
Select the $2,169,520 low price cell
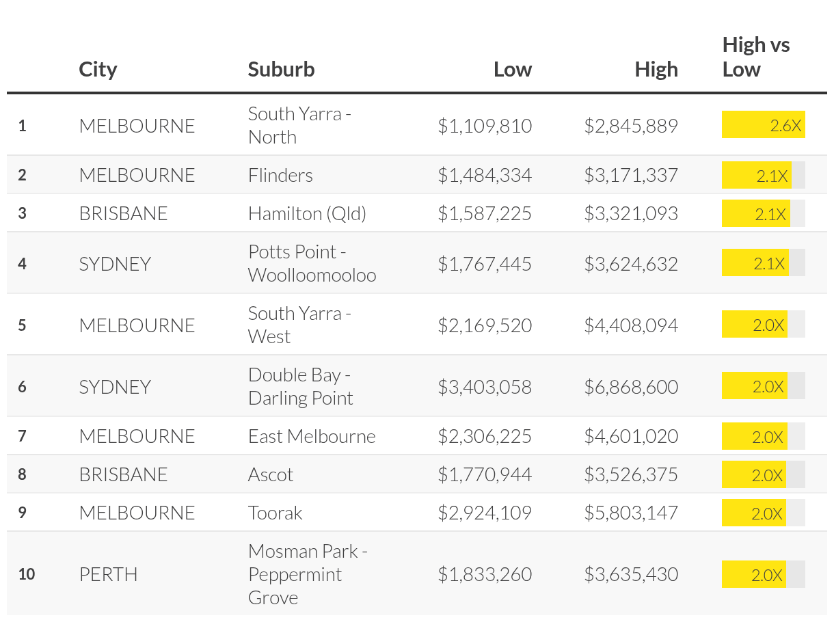click(485, 325)
